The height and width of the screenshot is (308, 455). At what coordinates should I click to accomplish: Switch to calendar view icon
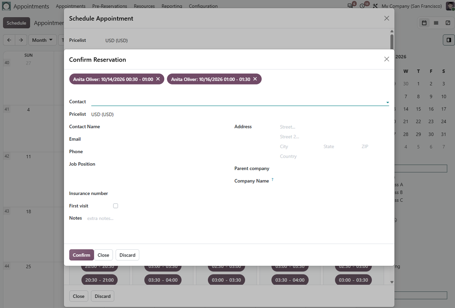424,23
